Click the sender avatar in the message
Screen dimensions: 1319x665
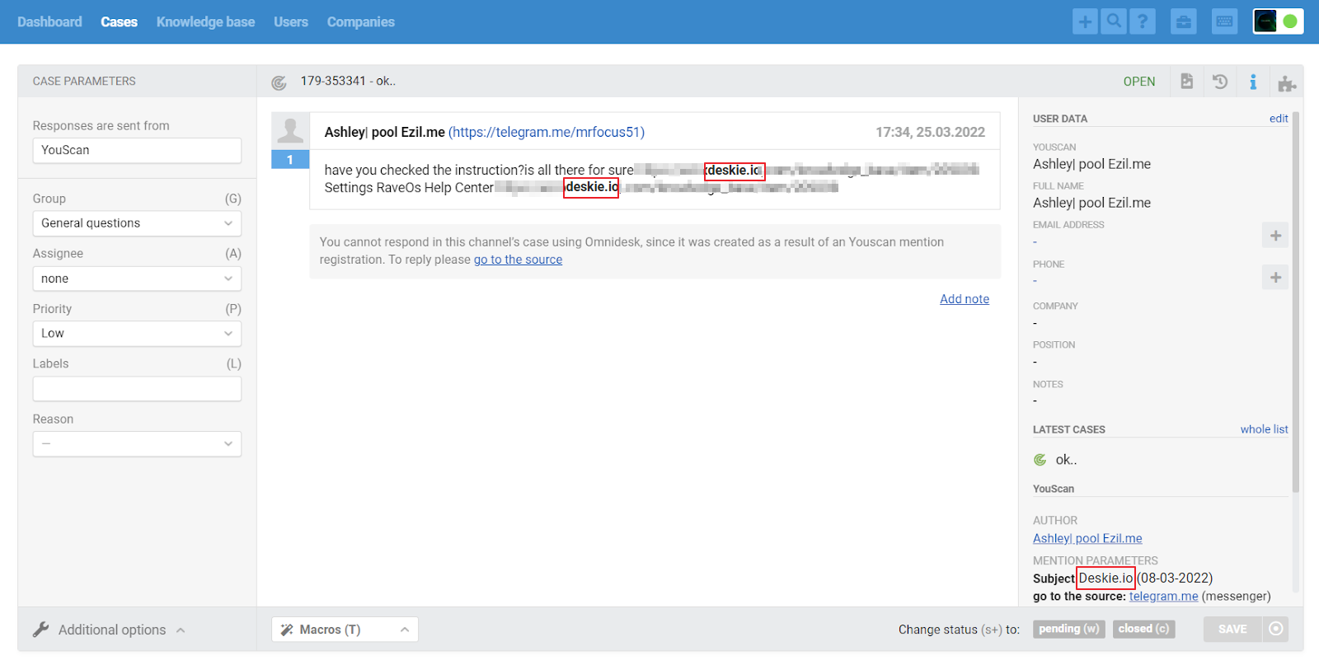coord(290,131)
